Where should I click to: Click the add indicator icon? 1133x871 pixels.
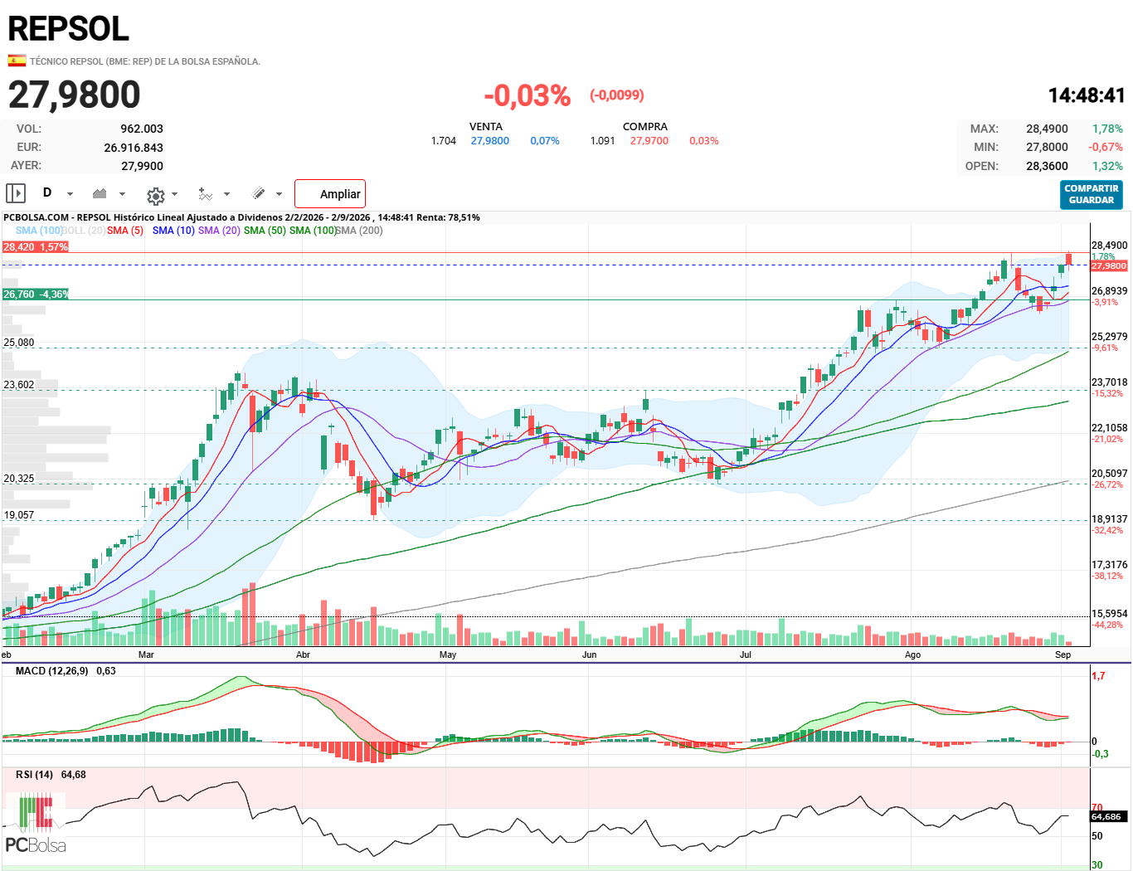click(x=206, y=193)
